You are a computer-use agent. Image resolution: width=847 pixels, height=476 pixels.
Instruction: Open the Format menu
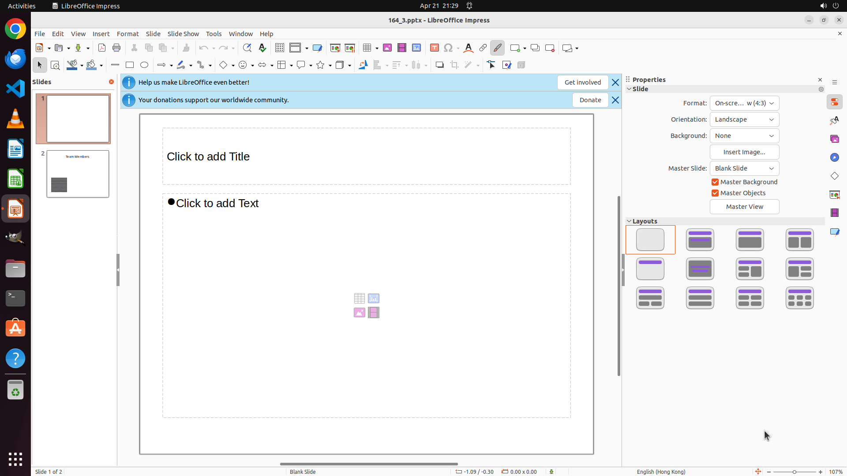point(127,34)
